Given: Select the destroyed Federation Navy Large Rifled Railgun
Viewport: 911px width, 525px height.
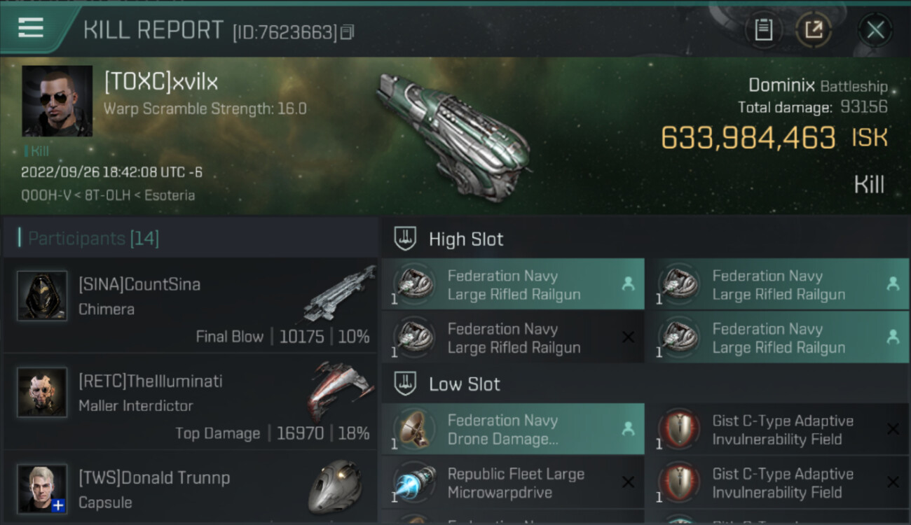Looking at the screenshot, I should click(513, 338).
